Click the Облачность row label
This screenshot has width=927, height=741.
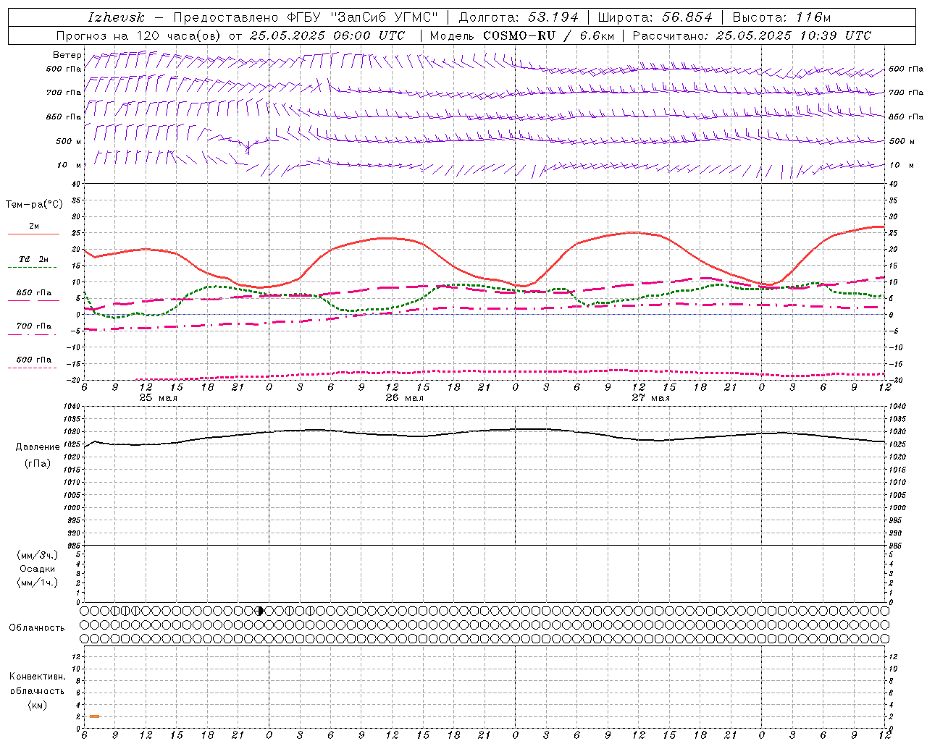(37, 628)
